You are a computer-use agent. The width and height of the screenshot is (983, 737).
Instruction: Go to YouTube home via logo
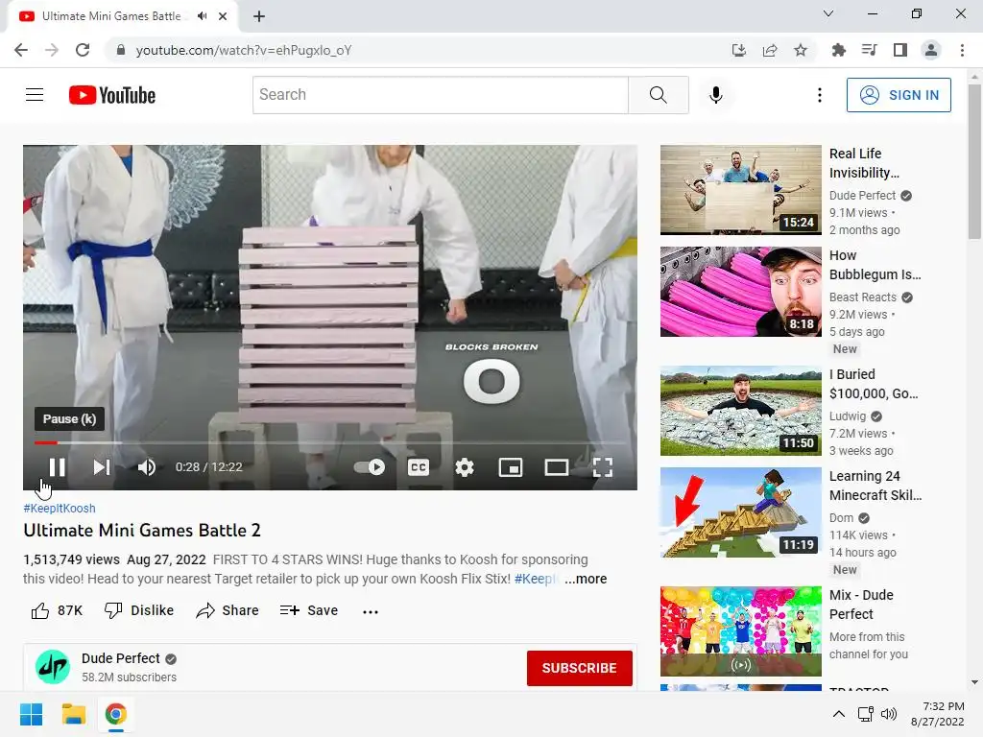[x=112, y=95]
